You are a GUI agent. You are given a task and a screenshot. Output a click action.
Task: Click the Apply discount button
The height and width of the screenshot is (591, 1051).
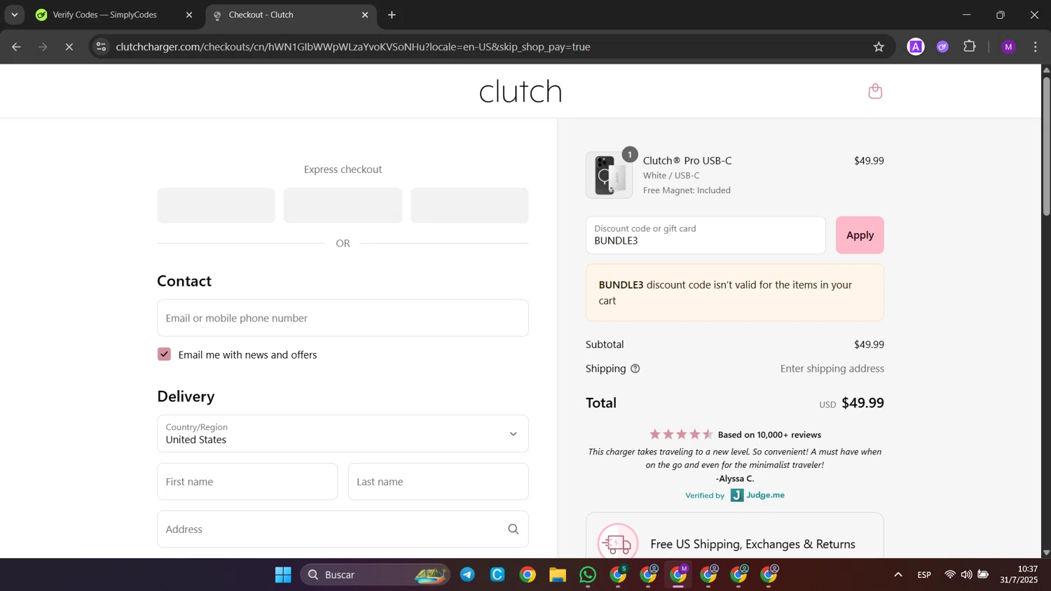[x=860, y=235]
